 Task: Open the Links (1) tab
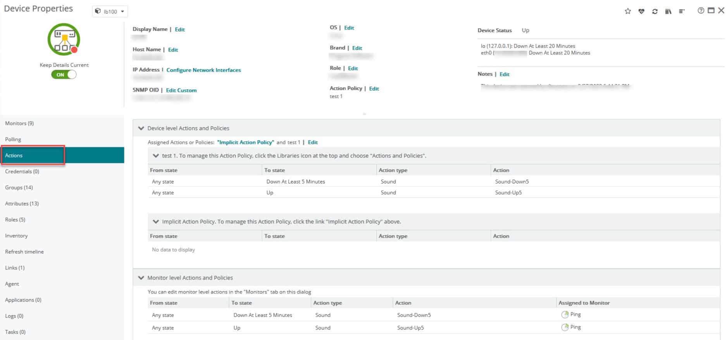[62, 268]
